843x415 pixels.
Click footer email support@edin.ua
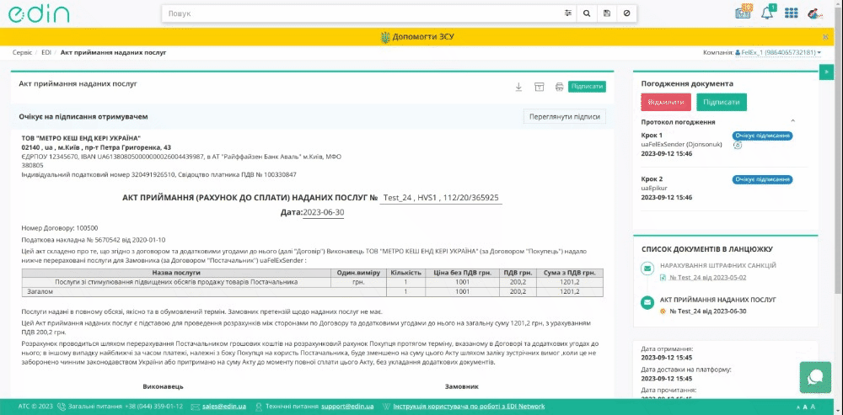[x=347, y=407]
